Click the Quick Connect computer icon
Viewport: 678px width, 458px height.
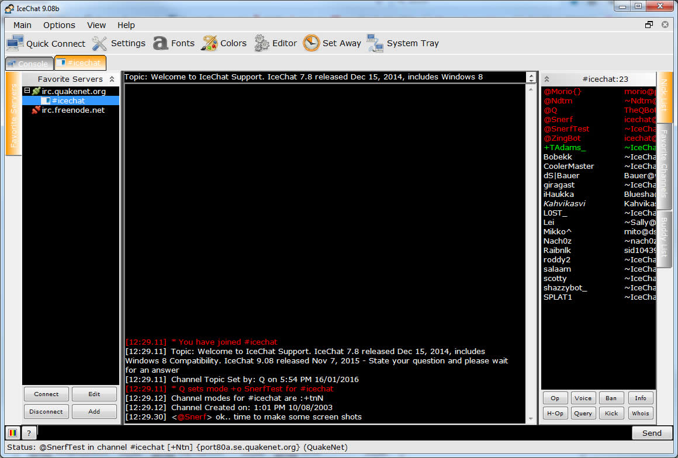coord(15,43)
